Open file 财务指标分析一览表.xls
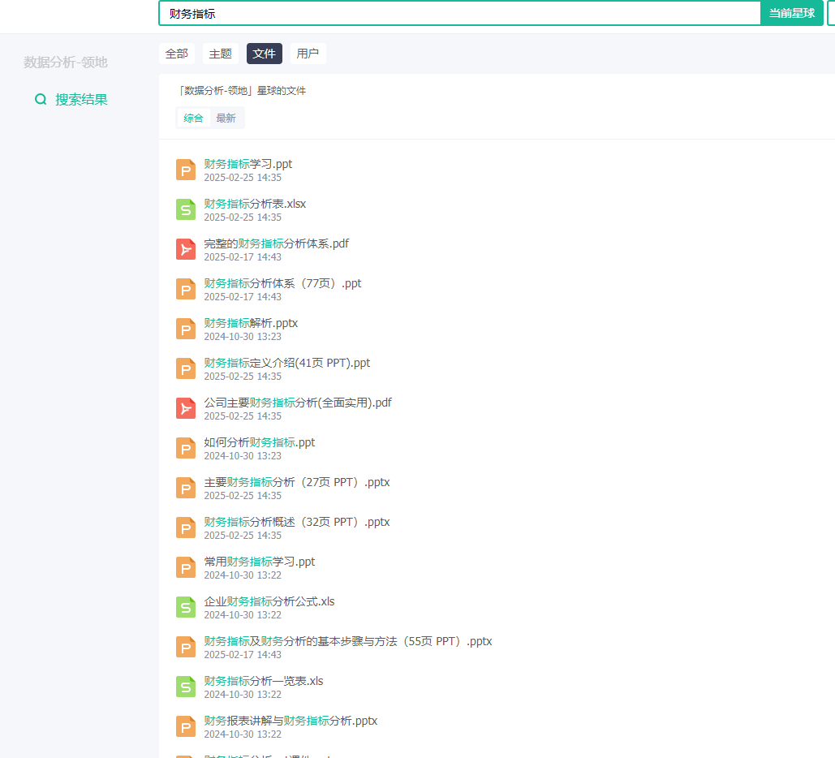 pyautogui.click(x=264, y=681)
